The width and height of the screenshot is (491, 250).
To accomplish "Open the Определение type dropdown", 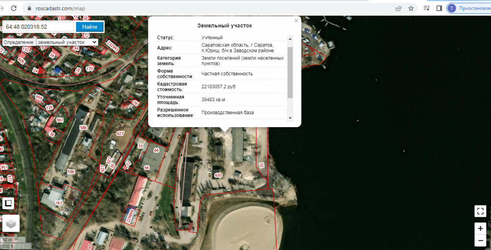I will pos(67,42).
